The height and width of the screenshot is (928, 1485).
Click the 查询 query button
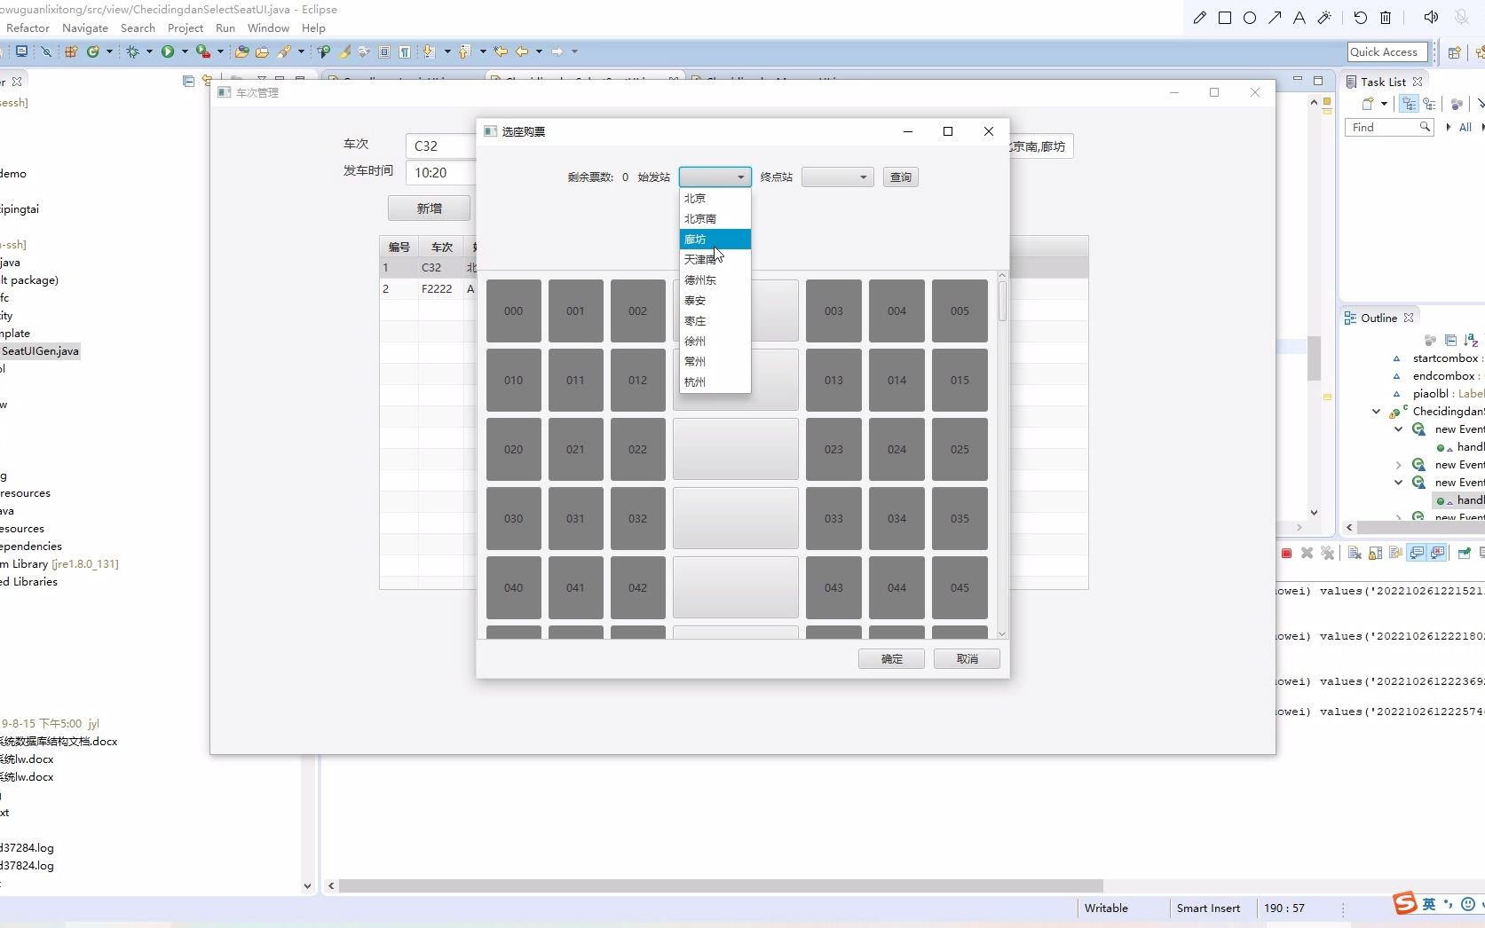[900, 177]
